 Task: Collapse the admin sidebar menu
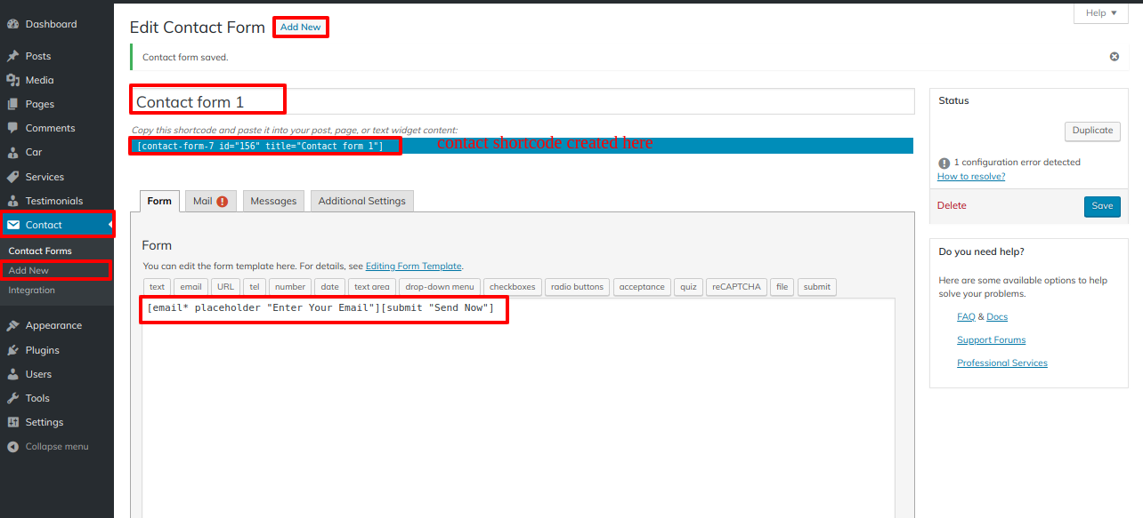pos(48,446)
